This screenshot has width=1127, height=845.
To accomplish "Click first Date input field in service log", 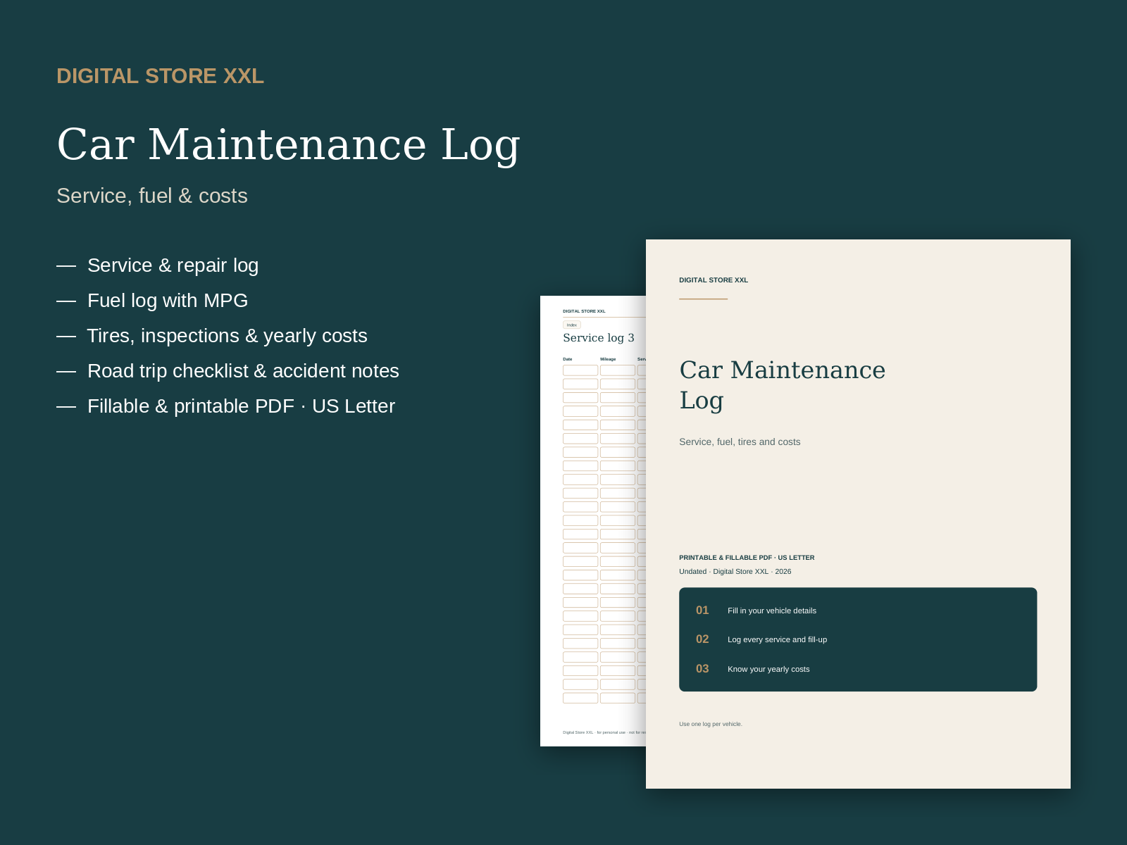I will [580, 370].
